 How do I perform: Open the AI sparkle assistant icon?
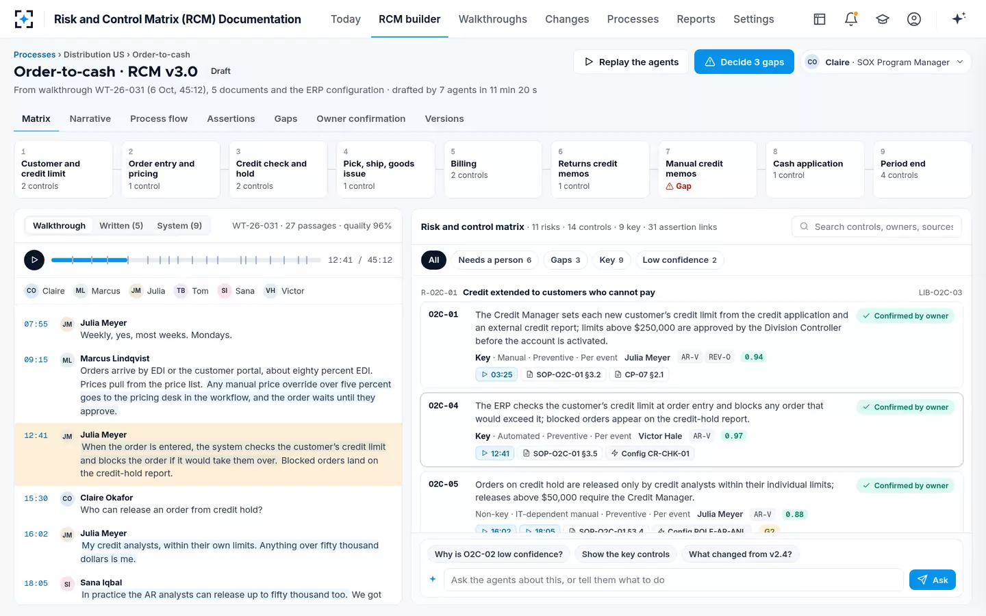coord(959,18)
